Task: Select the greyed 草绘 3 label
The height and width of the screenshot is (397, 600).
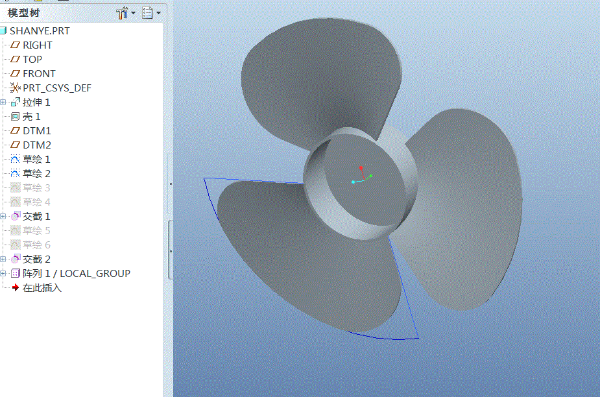Action: point(36,187)
